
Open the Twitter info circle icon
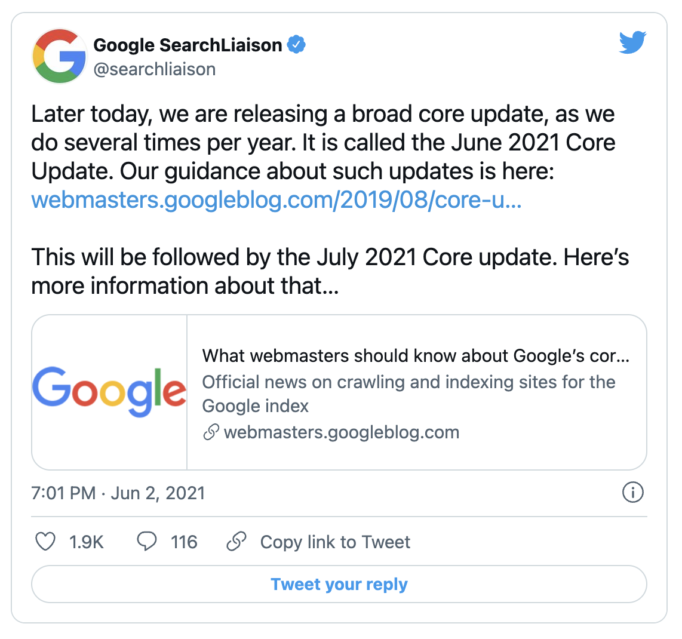click(632, 493)
